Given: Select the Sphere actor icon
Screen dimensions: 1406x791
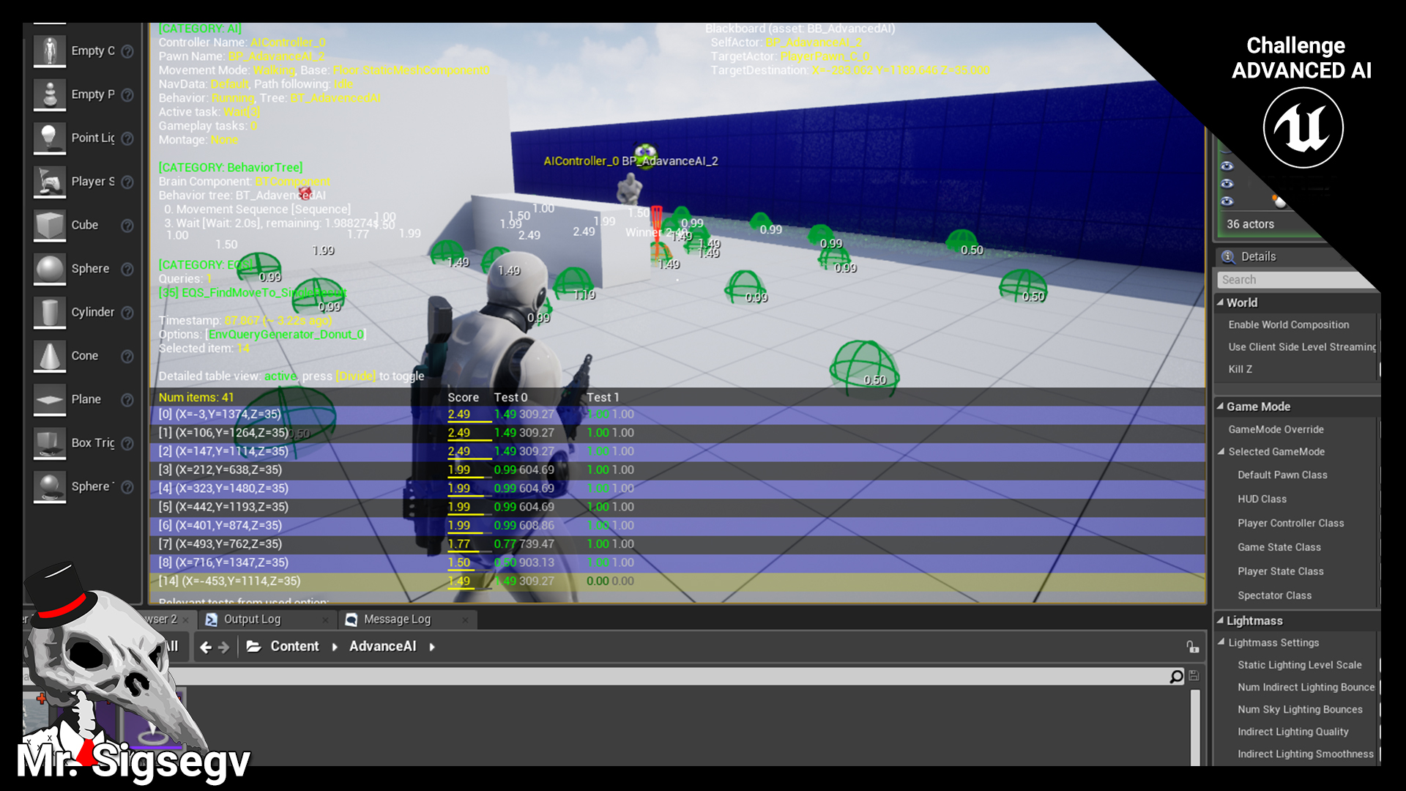Looking at the screenshot, I should [x=49, y=269].
